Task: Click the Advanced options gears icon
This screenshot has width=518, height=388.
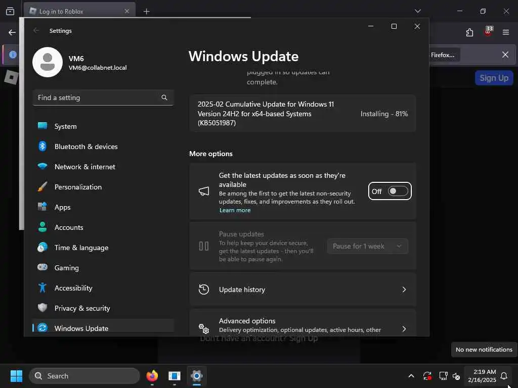Action: 203,328
